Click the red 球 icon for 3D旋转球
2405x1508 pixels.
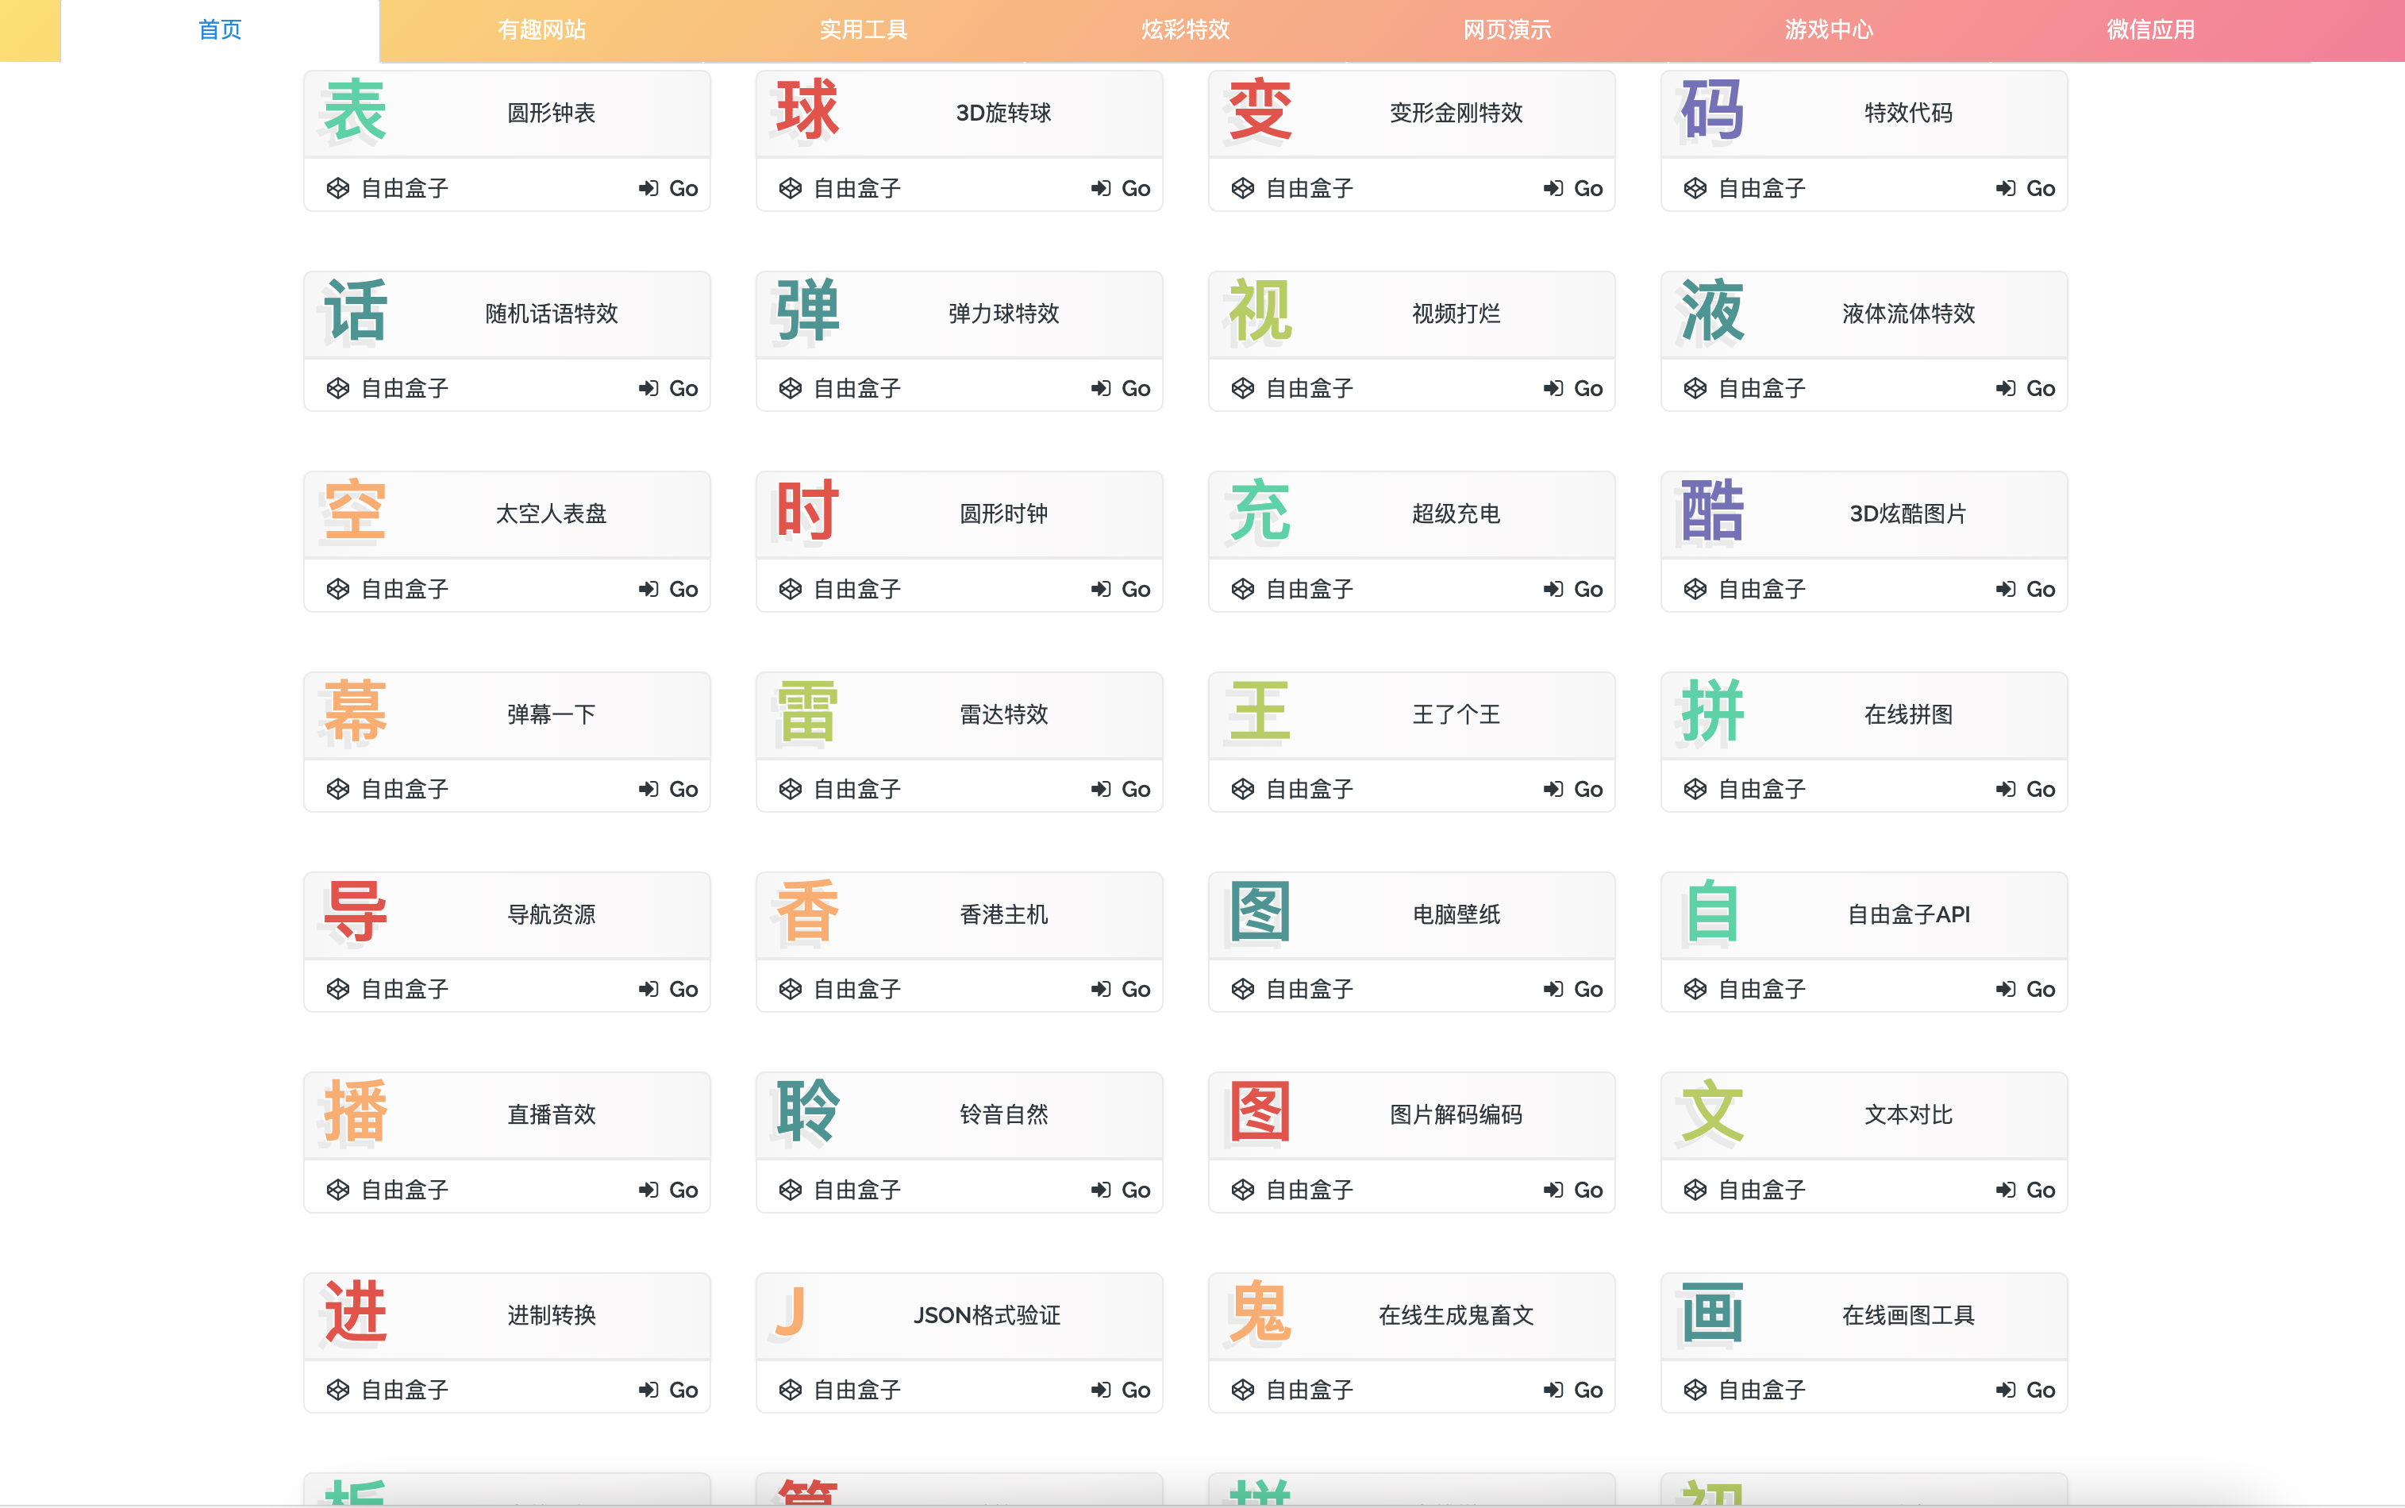tap(808, 110)
